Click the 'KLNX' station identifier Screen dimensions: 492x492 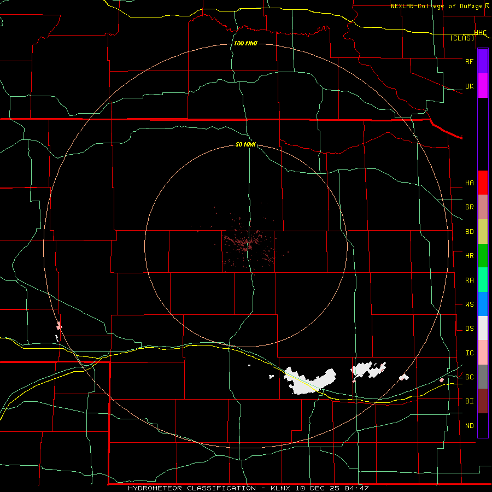[x=280, y=488]
